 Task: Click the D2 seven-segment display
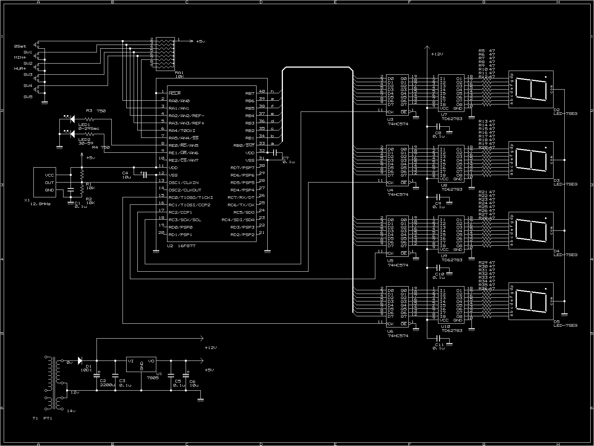tap(531, 89)
